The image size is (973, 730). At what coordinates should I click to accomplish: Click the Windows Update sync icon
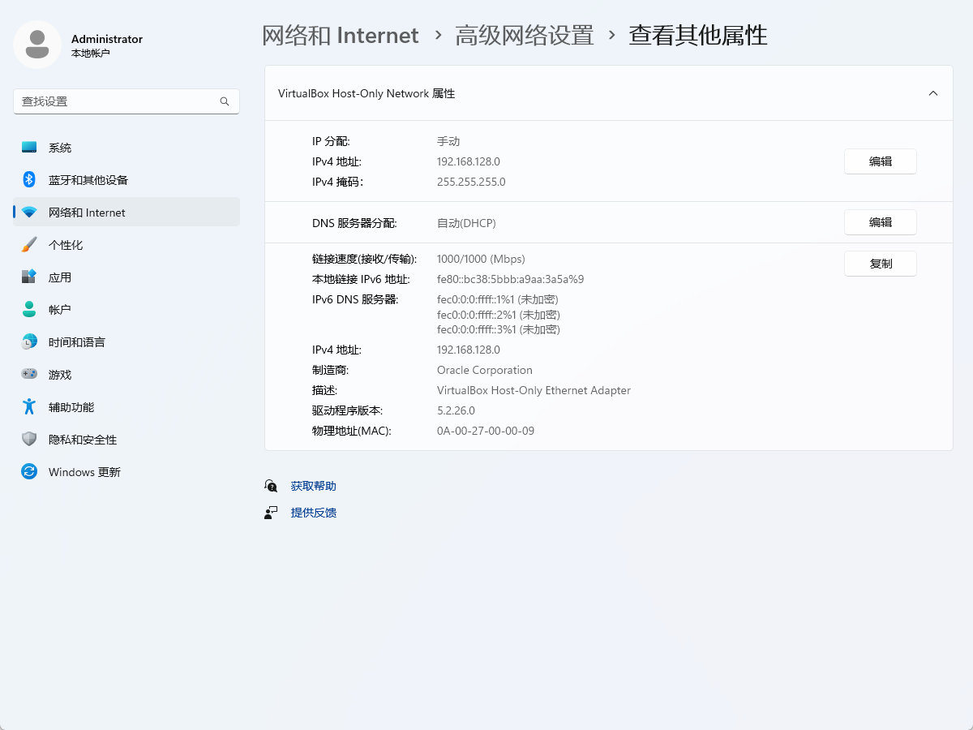click(x=29, y=472)
